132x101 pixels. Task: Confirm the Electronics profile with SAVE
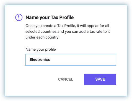100,80
